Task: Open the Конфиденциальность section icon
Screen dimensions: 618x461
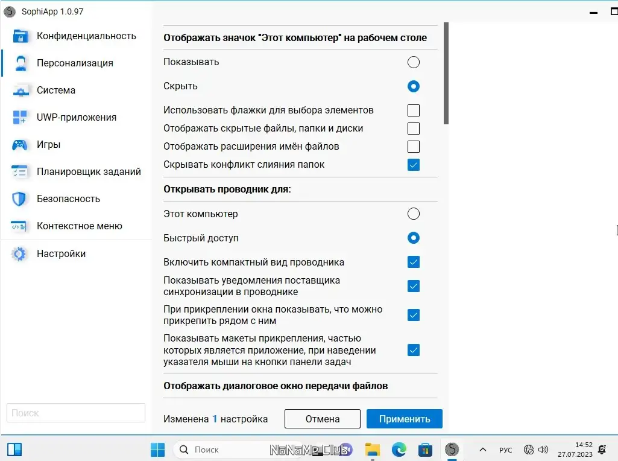Action: (20, 36)
